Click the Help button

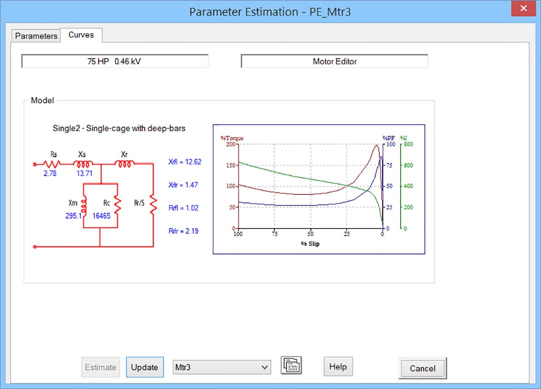coord(338,366)
